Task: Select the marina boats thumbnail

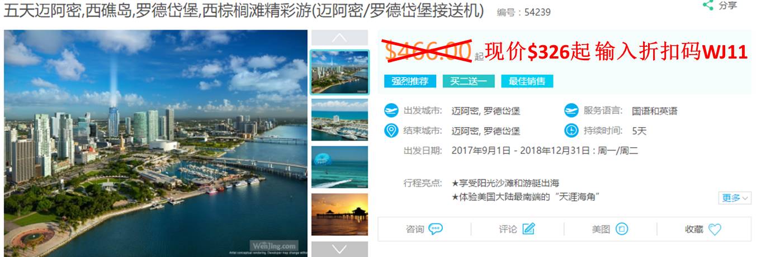Action: tap(340, 120)
